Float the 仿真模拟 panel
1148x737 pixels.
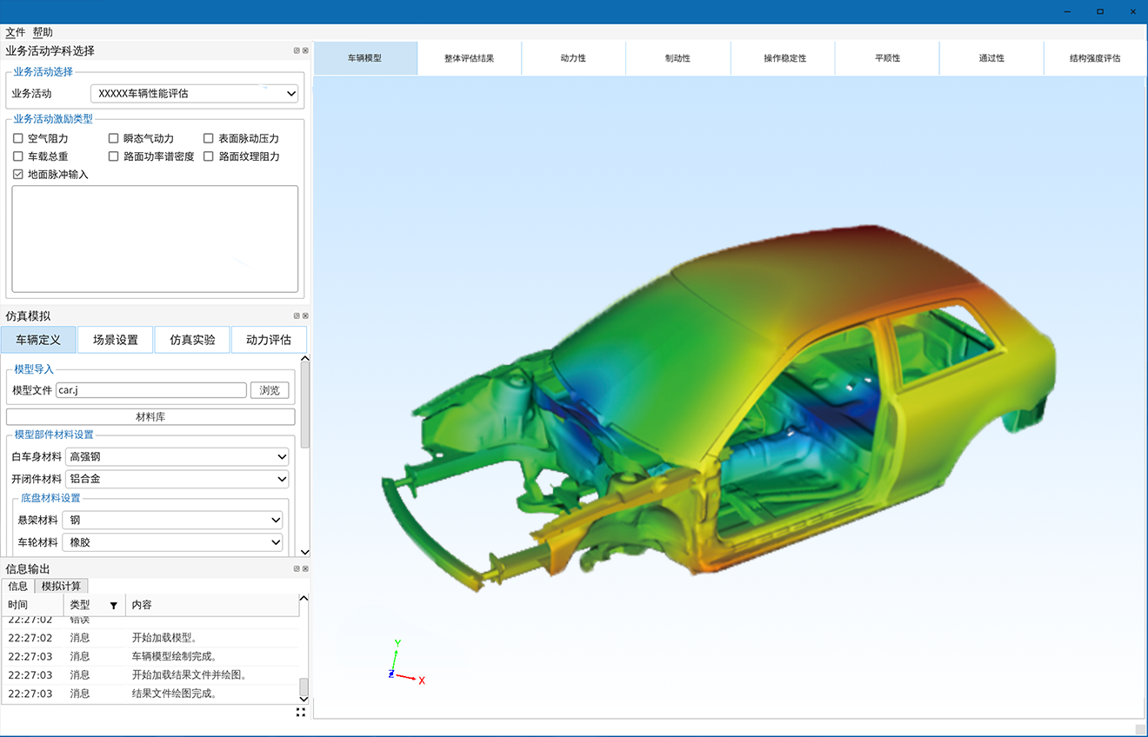pos(297,316)
